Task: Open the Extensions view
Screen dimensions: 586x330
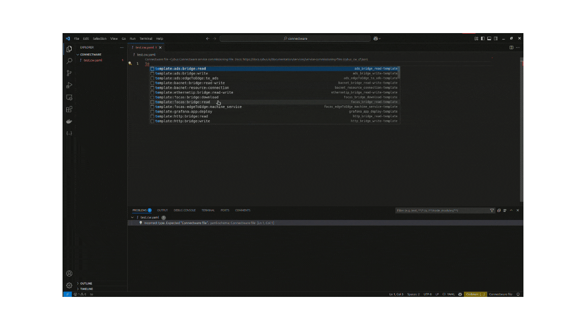Action: point(70,110)
